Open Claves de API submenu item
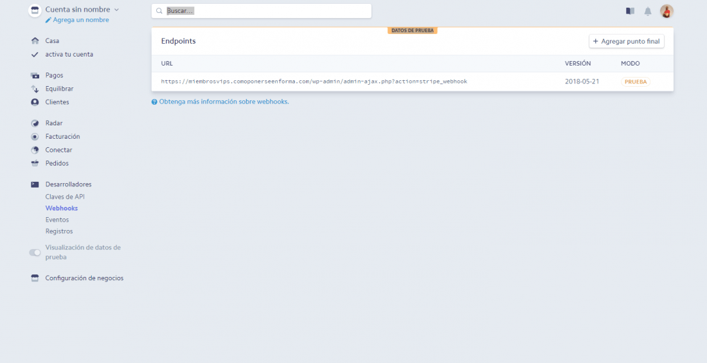Viewport: 707px width, 363px height. (65, 197)
